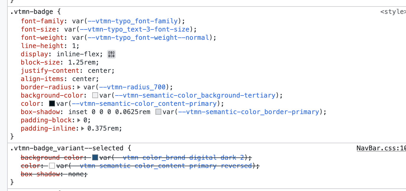The height and width of the screenshot is (191, 406).
Task: Open variable --vtmn-typo_font-family
Action: click(133, 21)
